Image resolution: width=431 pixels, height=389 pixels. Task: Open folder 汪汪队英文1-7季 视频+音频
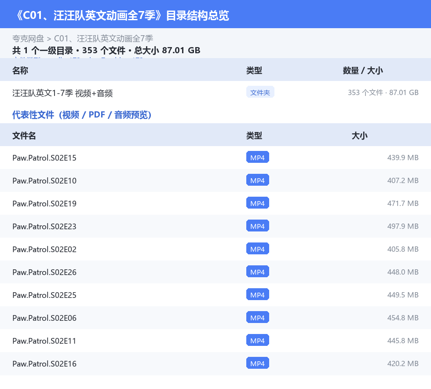point(62,93)
